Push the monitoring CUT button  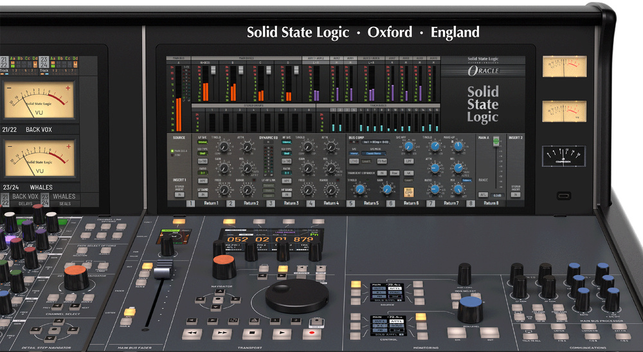489,332
